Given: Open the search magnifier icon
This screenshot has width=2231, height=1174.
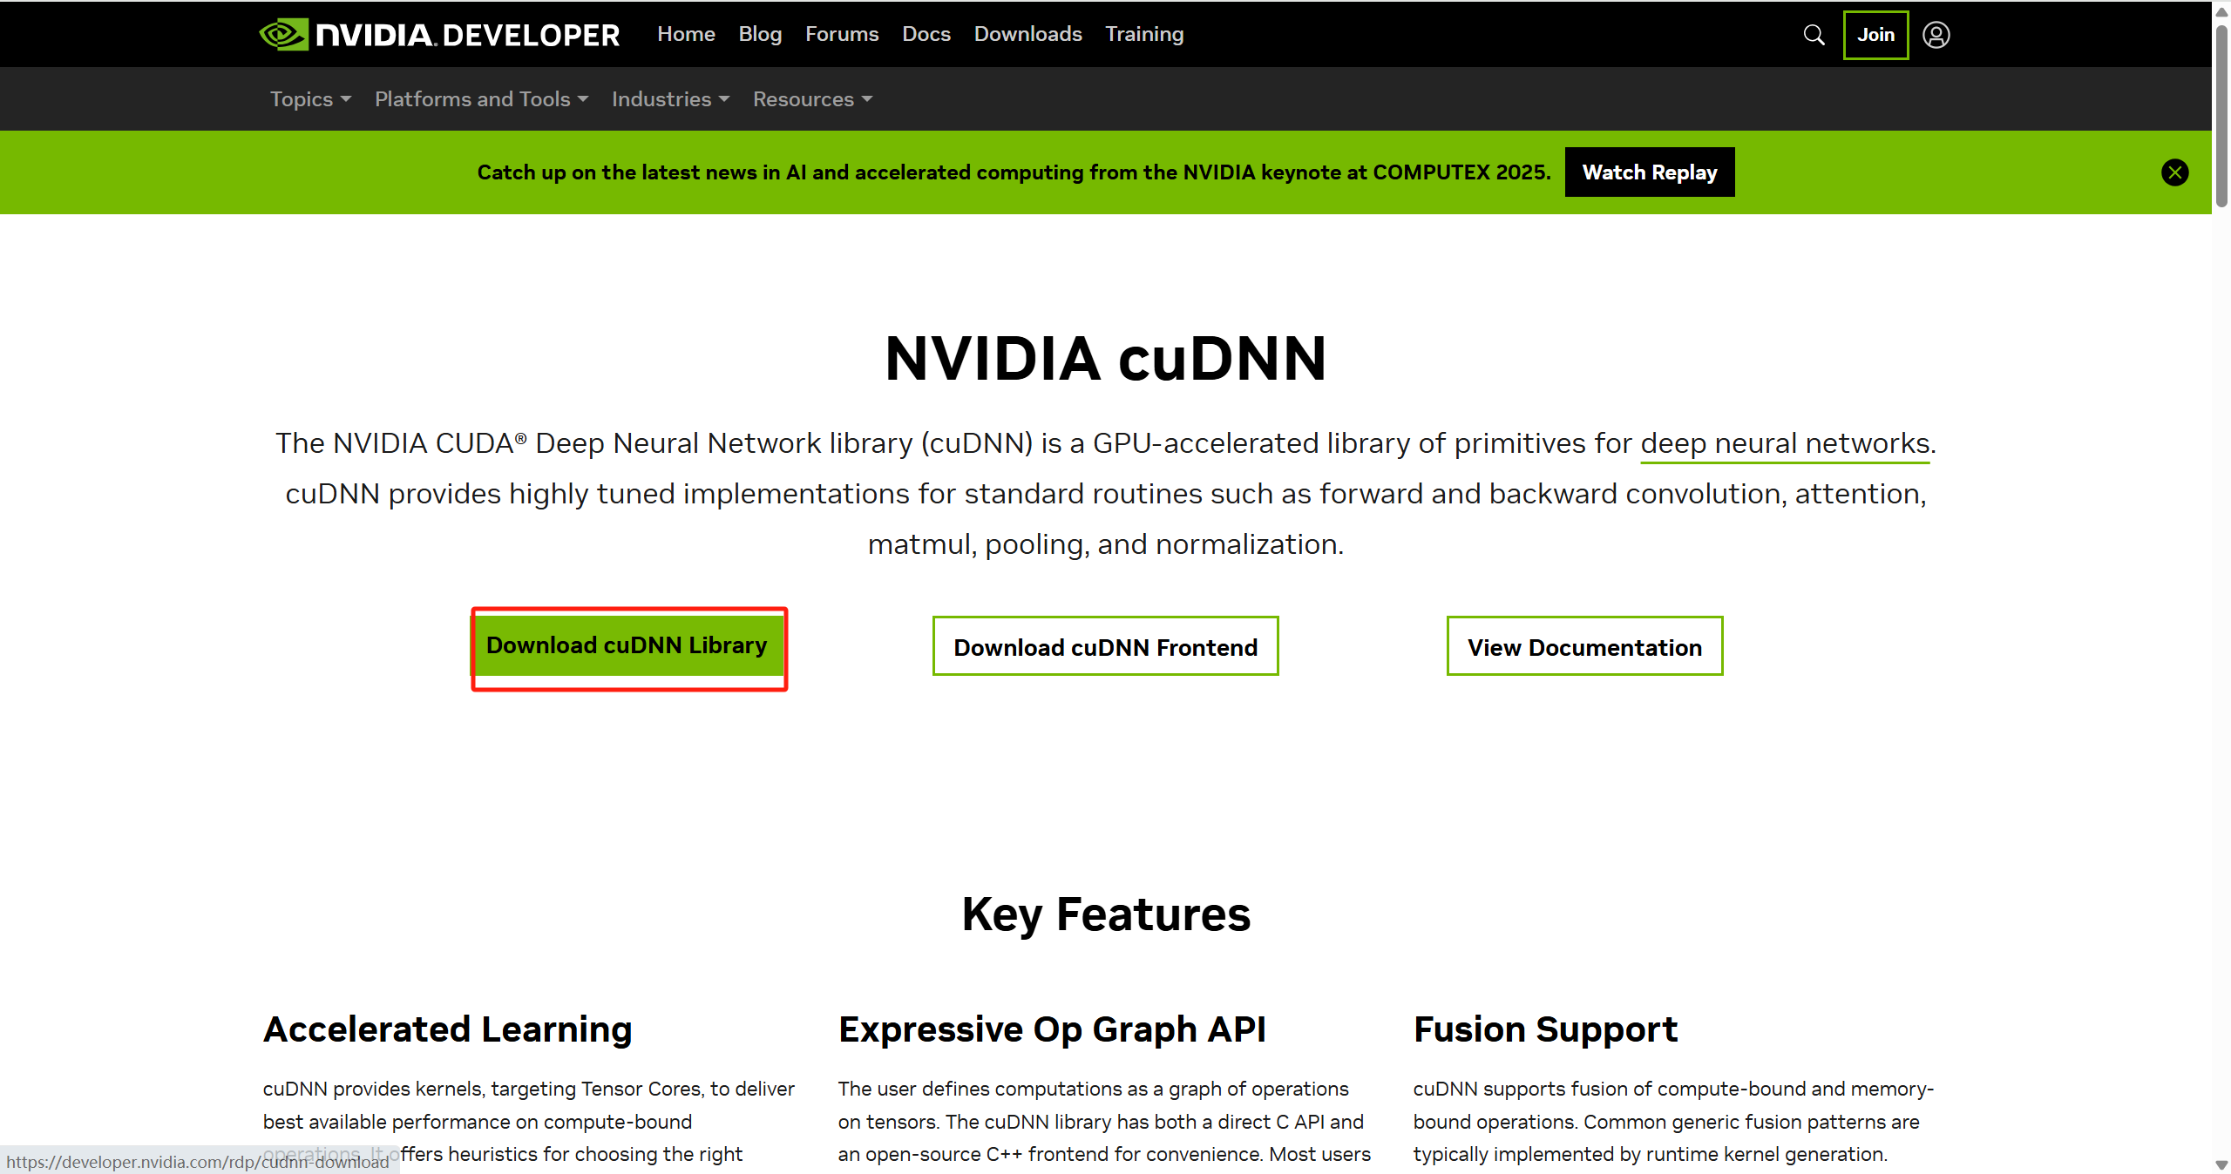Looking at the screenshot, I should pos(1814,35).
